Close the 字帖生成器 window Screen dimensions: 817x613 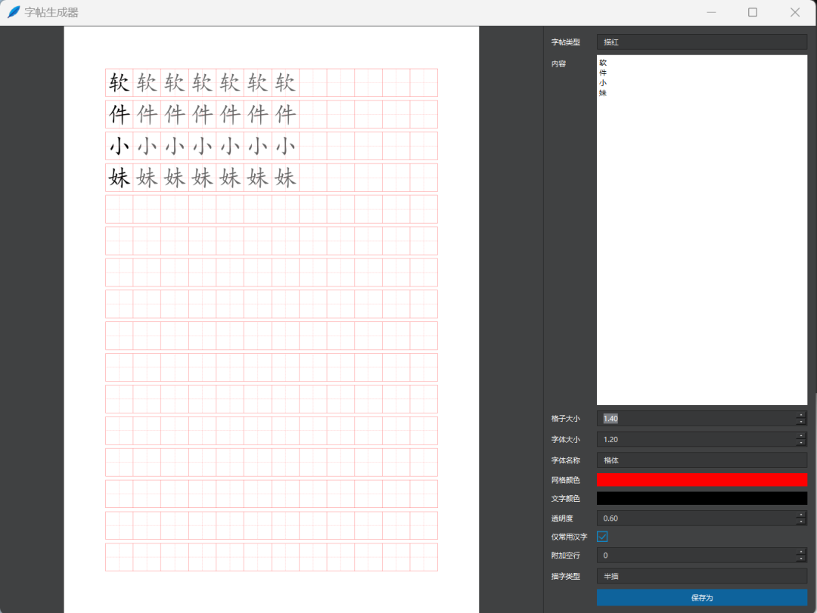794,12
